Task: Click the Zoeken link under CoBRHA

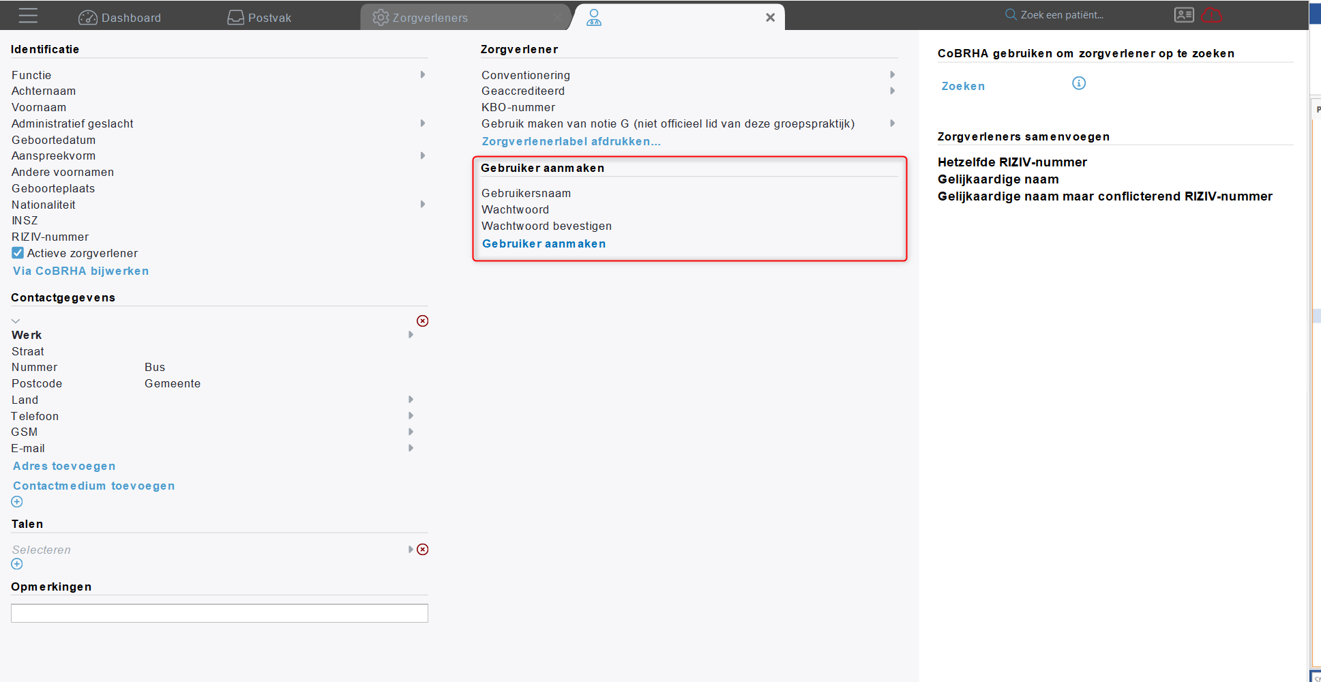Action: point(963,87)
